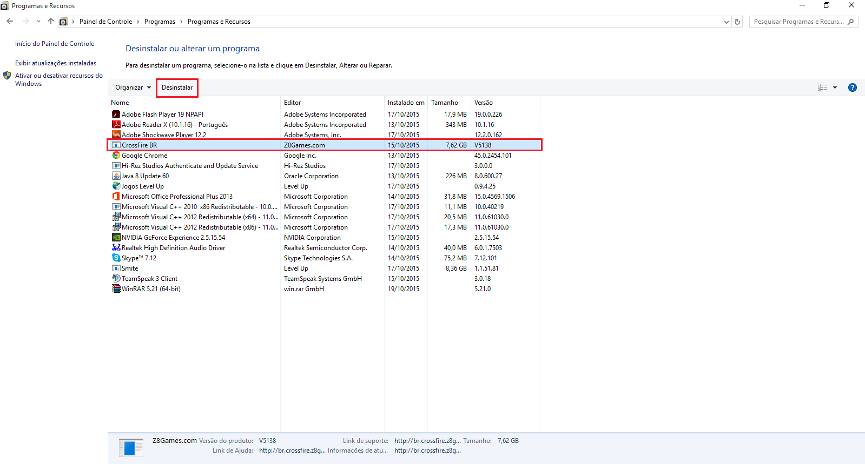Click the Windows shield icon in sidebar

[7, 76]
